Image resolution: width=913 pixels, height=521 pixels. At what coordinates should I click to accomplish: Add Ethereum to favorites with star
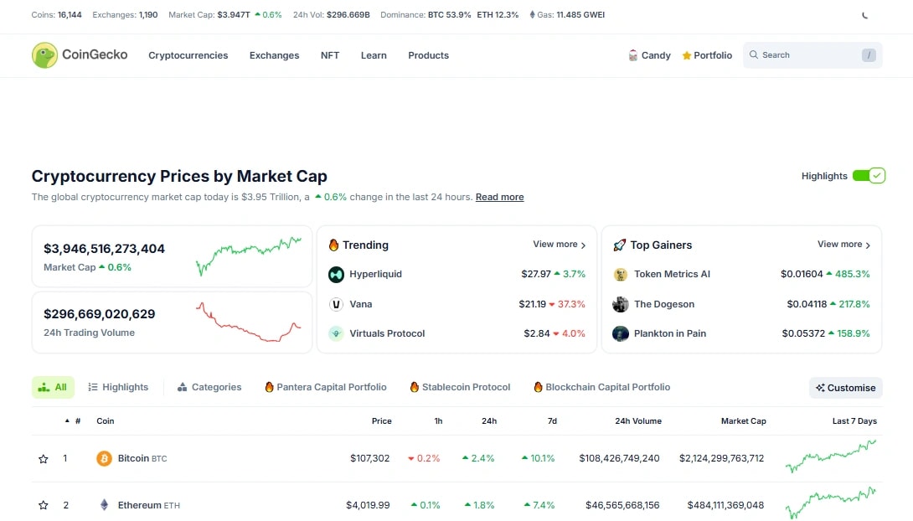44,505
